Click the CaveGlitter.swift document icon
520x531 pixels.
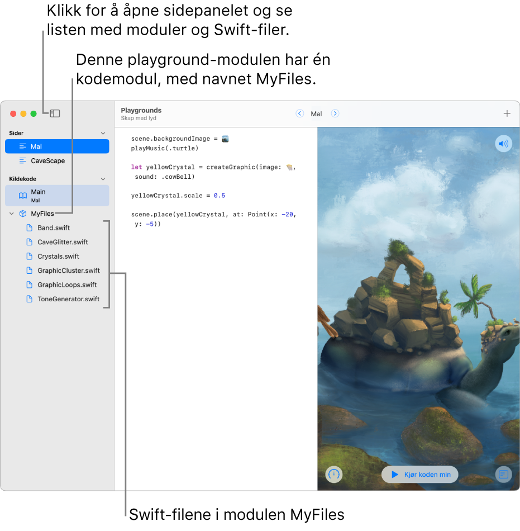point(30,242)
